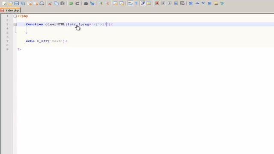Image resolution: width=274 pixels, height=154 pixels.
Task: Click the Close All documents icon
Action: tap(36, 3)
